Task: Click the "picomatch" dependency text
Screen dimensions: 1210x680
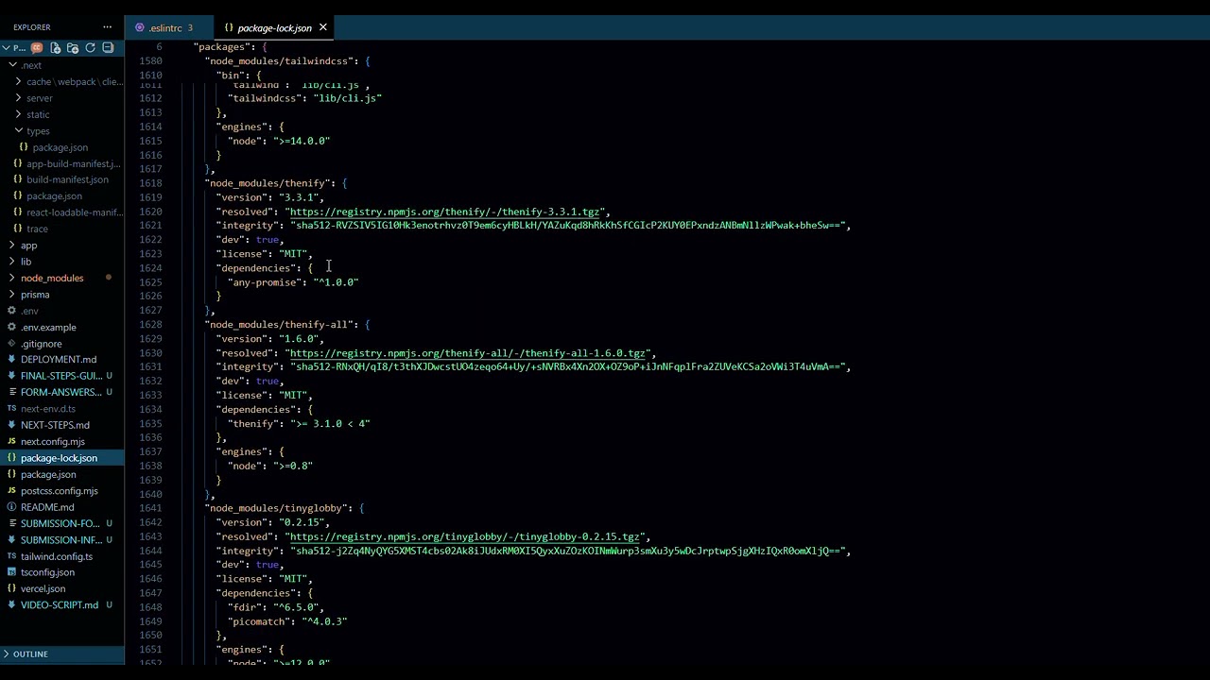Action: [x=259, y=621]
